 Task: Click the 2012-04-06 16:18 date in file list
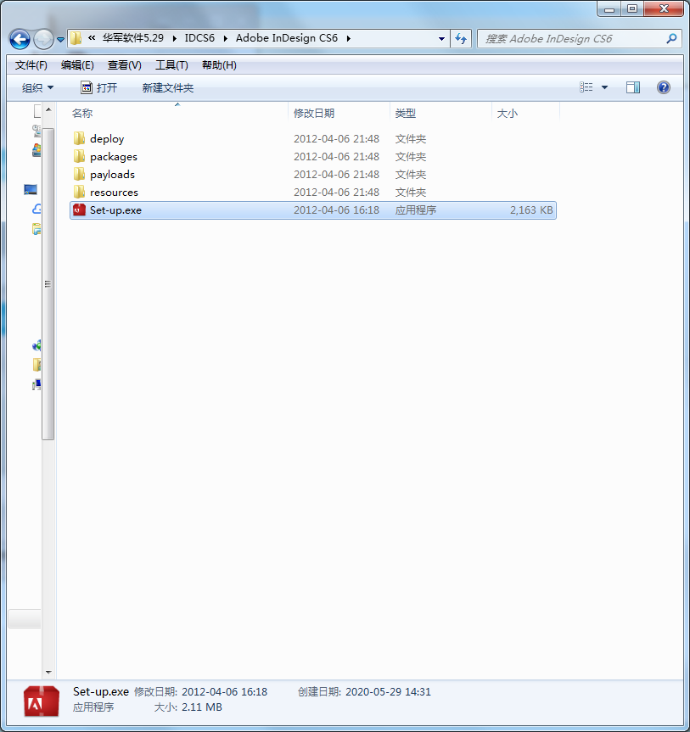pos(336,210)
